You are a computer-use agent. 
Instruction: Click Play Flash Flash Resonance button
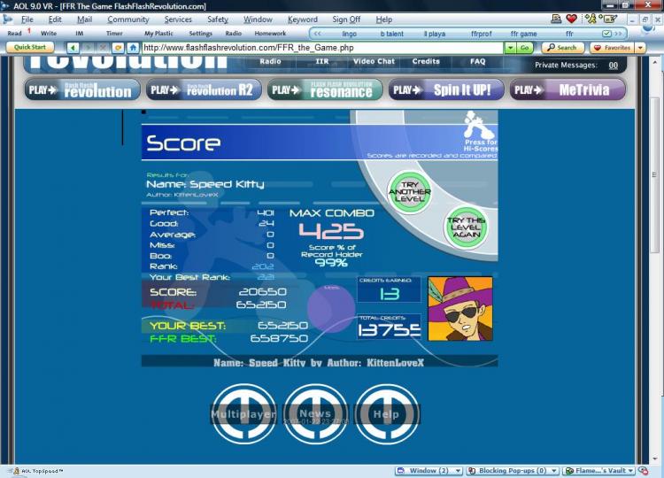(x=325, y=89)
